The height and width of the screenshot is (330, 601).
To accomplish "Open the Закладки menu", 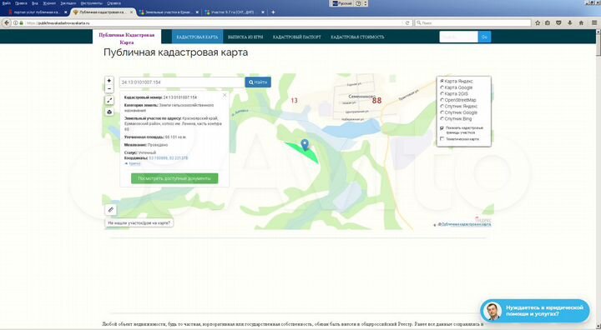I will coord(68,3).
